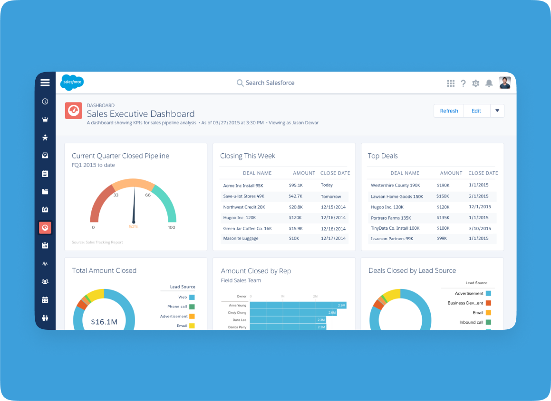
Task: Open the crown icon in sidebar
Action: click(45, 120)
